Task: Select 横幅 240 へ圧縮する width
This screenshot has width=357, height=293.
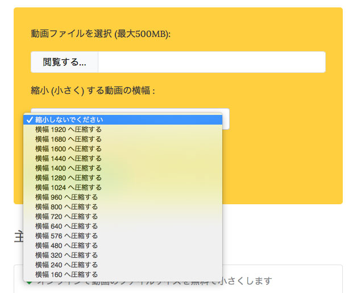Action: 66,265
